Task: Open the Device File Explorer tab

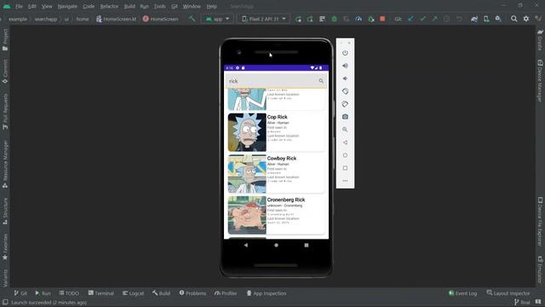Action: tap(540, 222)
